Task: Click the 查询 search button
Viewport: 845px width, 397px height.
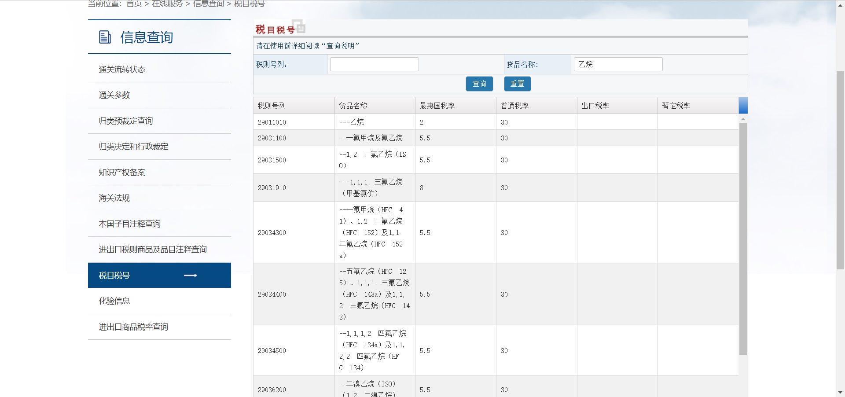Action: coord(479,84)
